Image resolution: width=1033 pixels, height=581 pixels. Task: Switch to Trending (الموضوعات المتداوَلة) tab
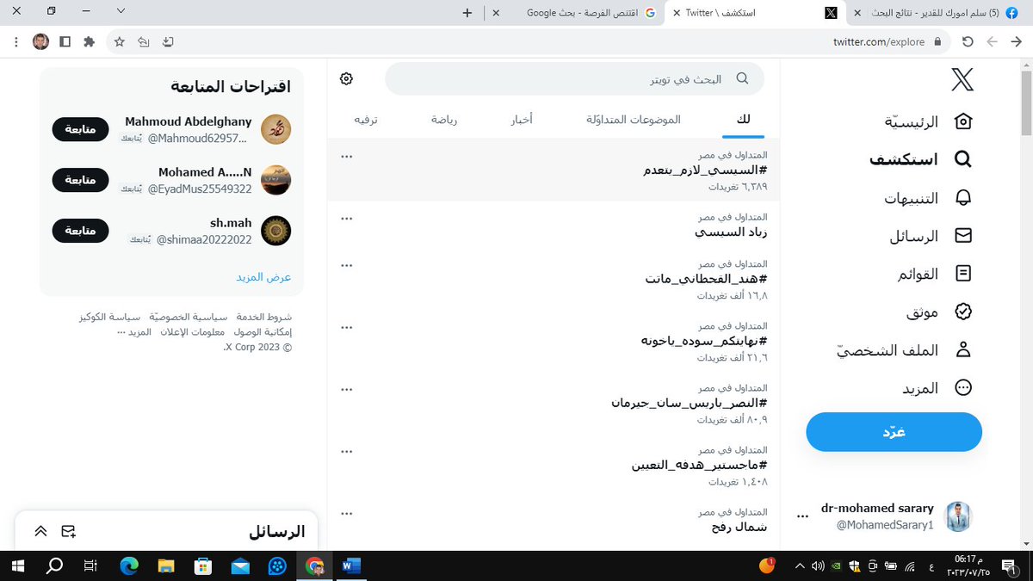[x=634, y=120]
